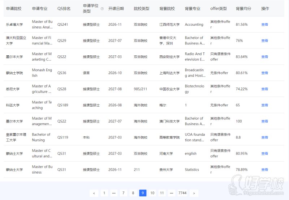The width and height of the screenshot is (289, 200).
Task: Open page 11 in pagination
Action: (x=162, y=193)
